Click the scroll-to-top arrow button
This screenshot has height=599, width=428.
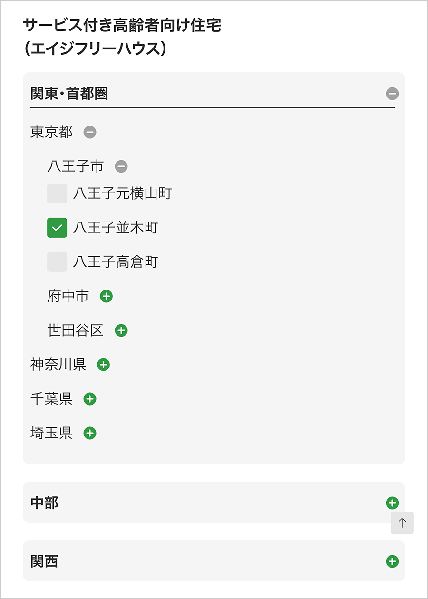coord(402,523)
